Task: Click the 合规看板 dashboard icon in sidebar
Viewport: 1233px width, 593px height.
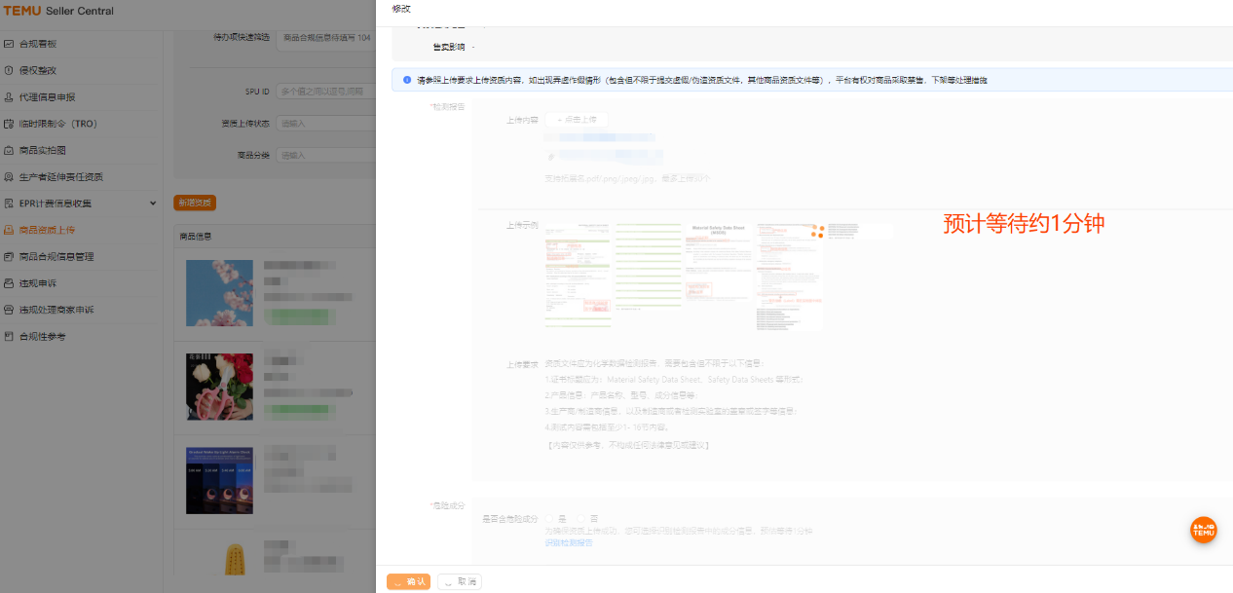Action: [x=9, y=45]
